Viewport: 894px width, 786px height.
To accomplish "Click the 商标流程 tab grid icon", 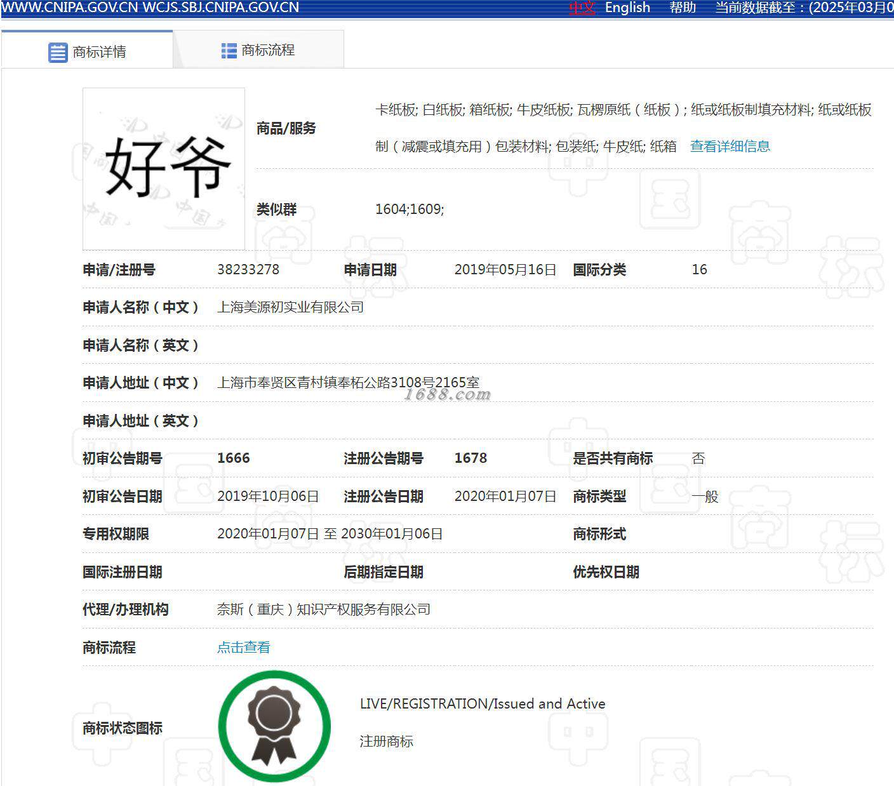I will [229, 51].
